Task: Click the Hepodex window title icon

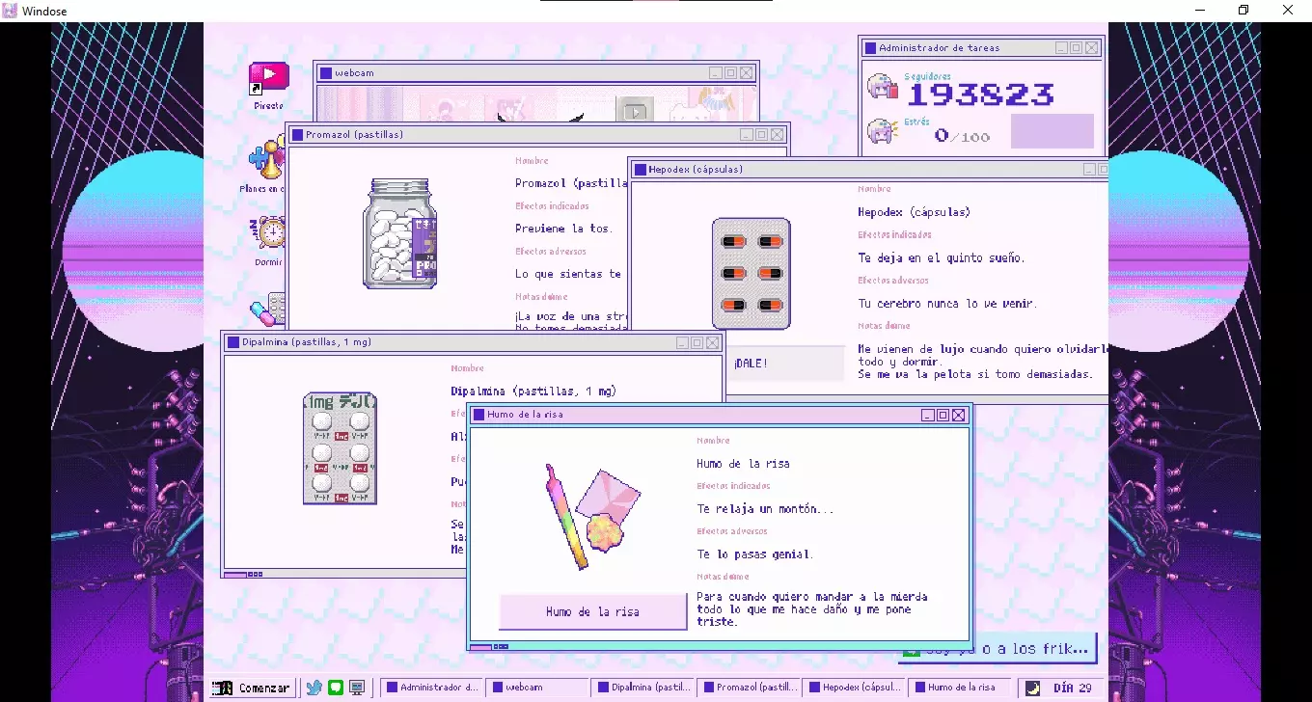Action: click(x=640, y=170)
